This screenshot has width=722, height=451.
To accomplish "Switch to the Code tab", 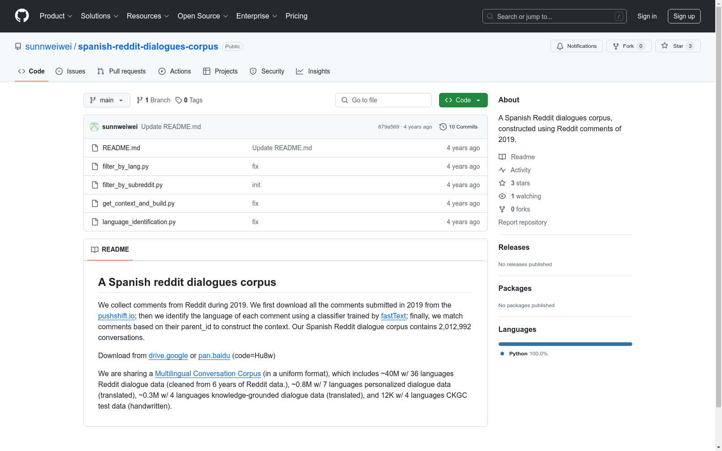I will point(32,71).
